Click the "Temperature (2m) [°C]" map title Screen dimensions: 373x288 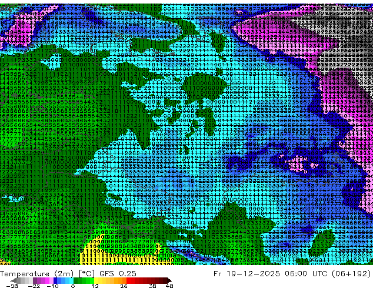(47, 274)
